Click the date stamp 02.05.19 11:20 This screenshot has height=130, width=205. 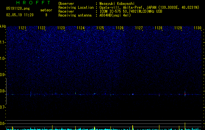pos(20,15)
